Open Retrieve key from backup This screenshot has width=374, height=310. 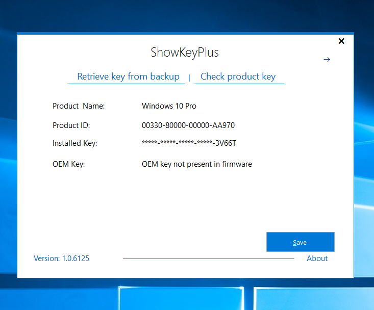[x=128, y=76]
